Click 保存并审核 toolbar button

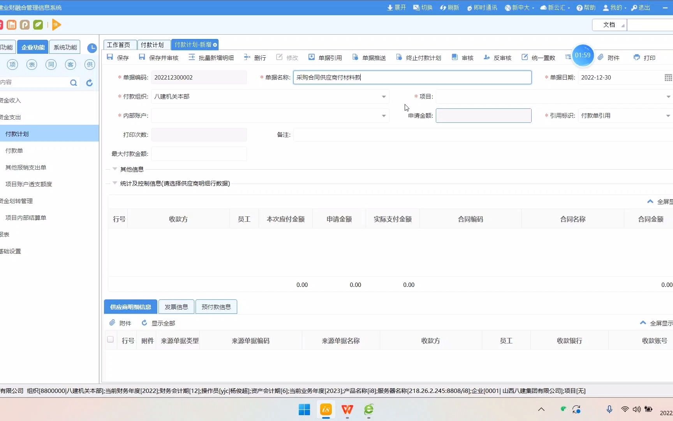[159, 58]
